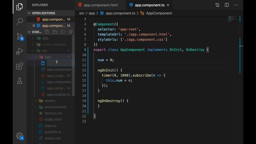Click the EXPLORER panel title
Screen dimensions: 256x144
(40, 5)
